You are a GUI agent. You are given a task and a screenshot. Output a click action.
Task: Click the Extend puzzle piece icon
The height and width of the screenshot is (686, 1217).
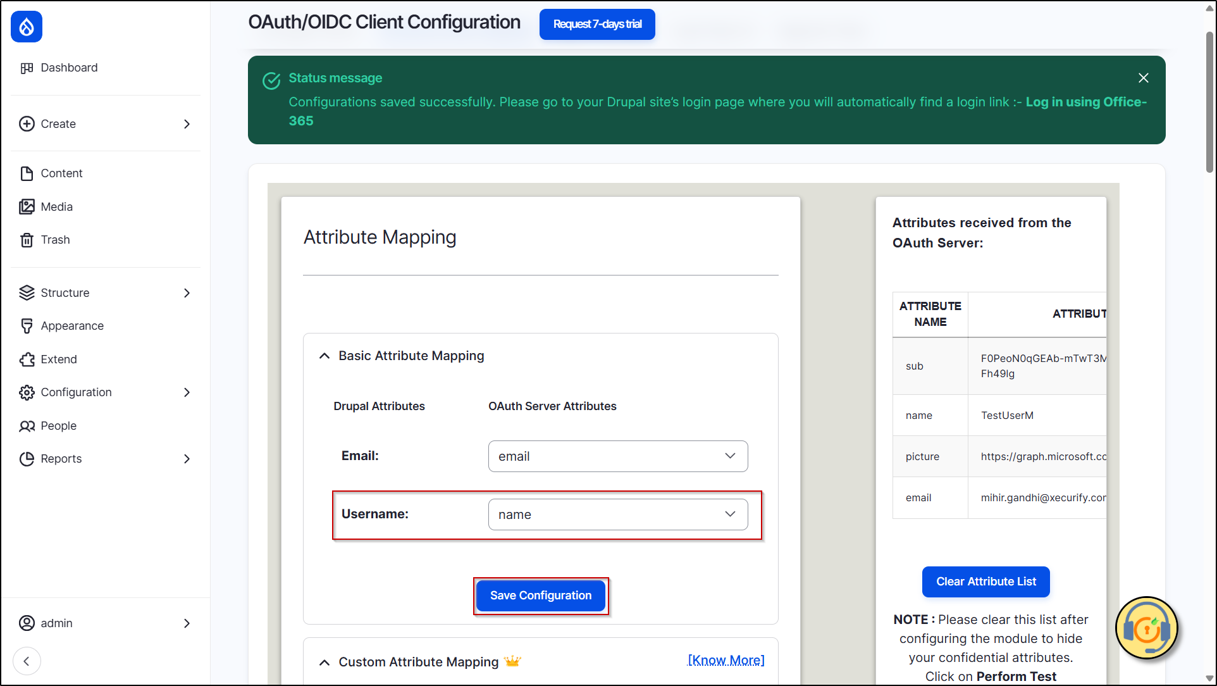click(x=27, y=359)
